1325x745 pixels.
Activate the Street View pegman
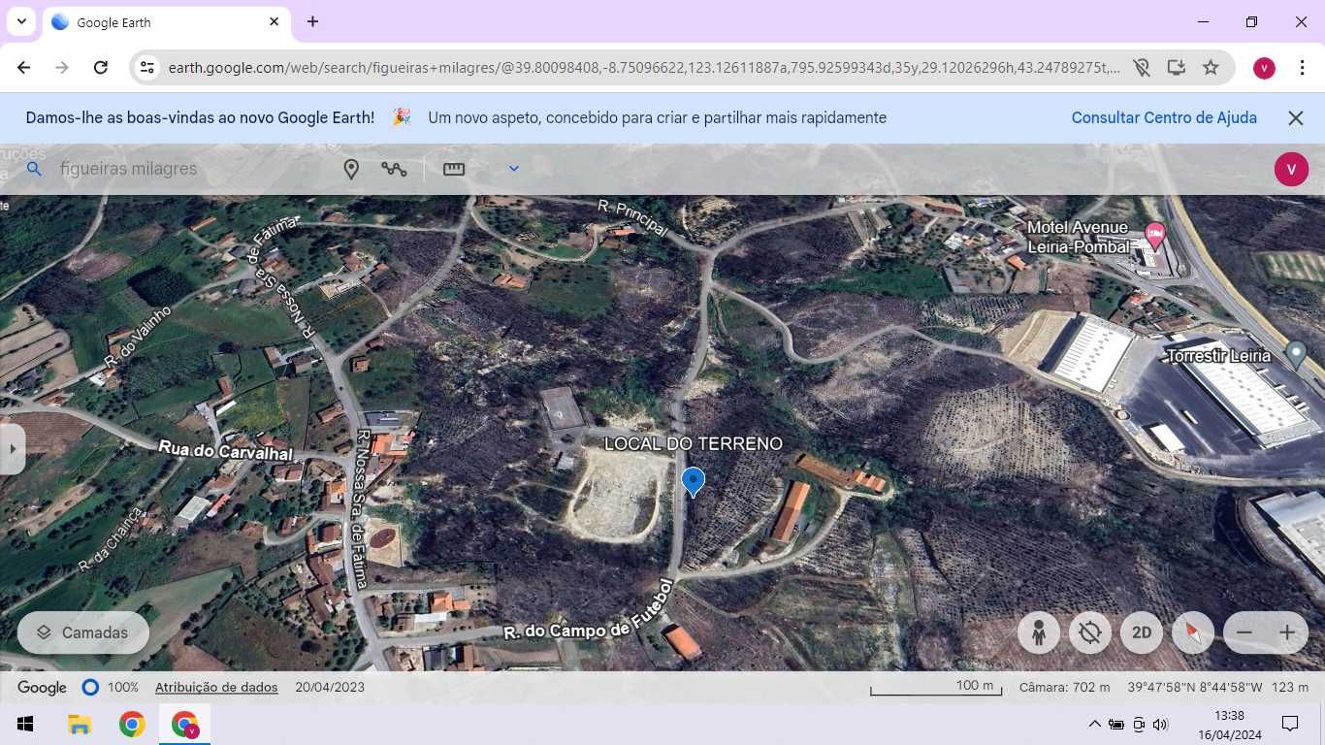pyautogui.click(x=1039, y=632)
